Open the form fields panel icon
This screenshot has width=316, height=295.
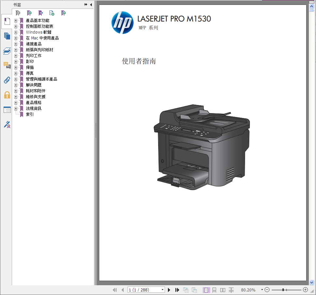pos(7,110)
